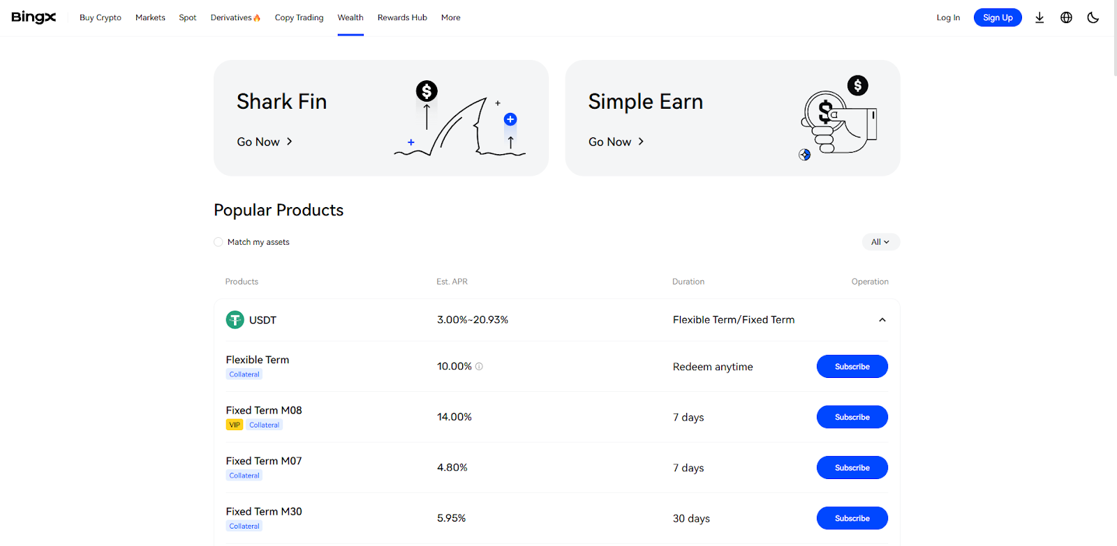Click the download app icon
Image resolution: width=1117 pixels, height=546 pixels.
1040,17
